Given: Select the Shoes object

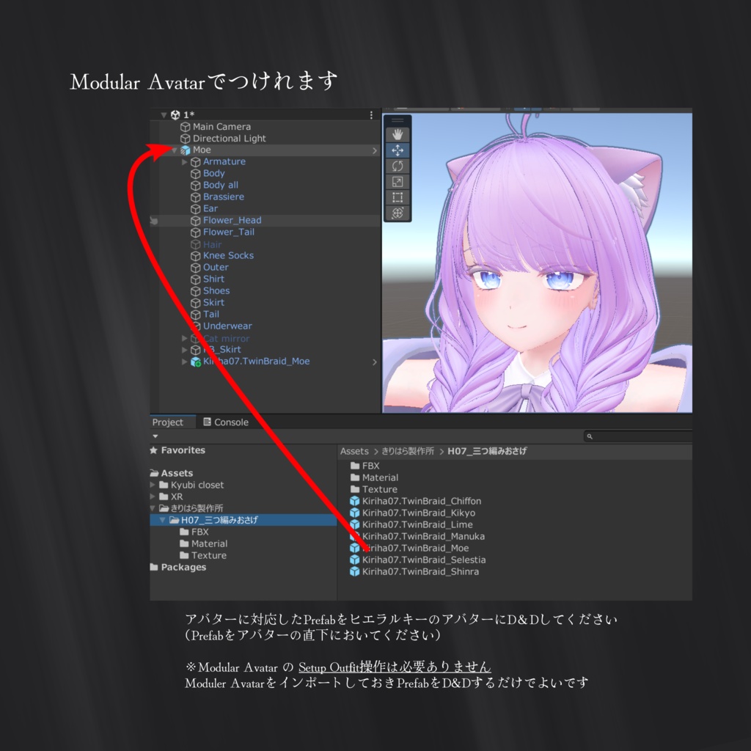Looking at the screenshot, I should pyautogui.click(x=216, y=290).
